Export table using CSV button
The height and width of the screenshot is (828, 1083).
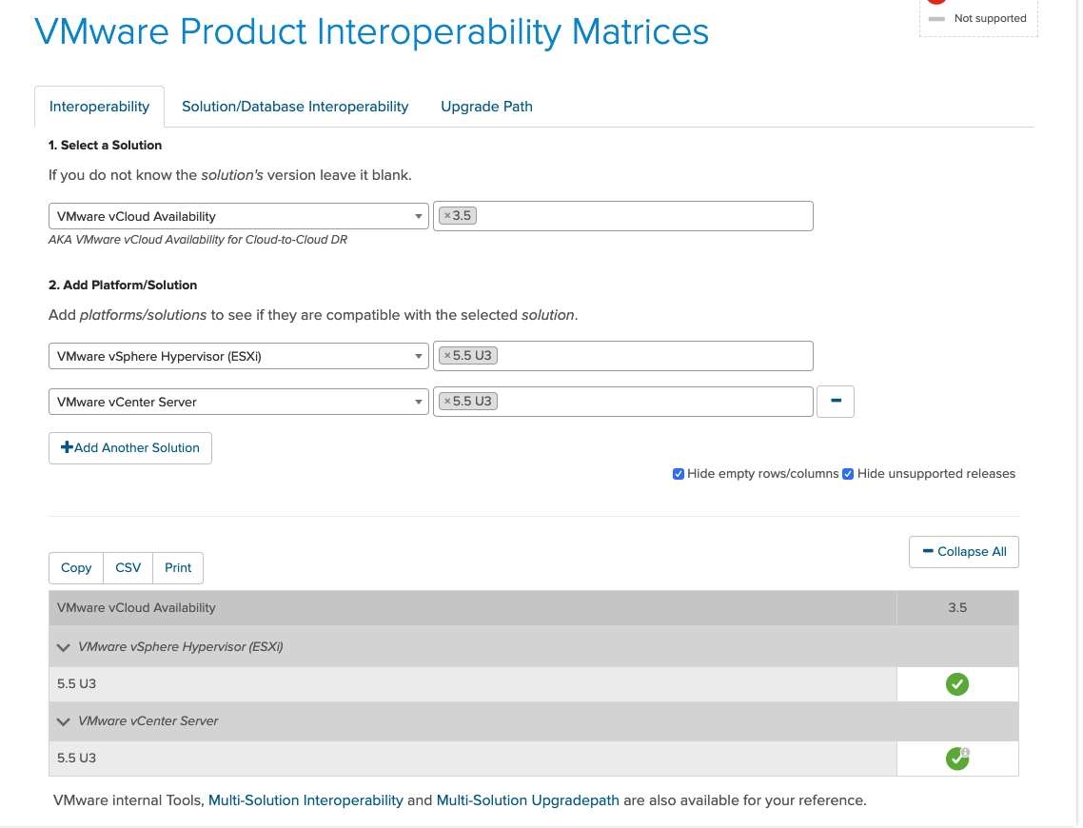click(128, 567)
